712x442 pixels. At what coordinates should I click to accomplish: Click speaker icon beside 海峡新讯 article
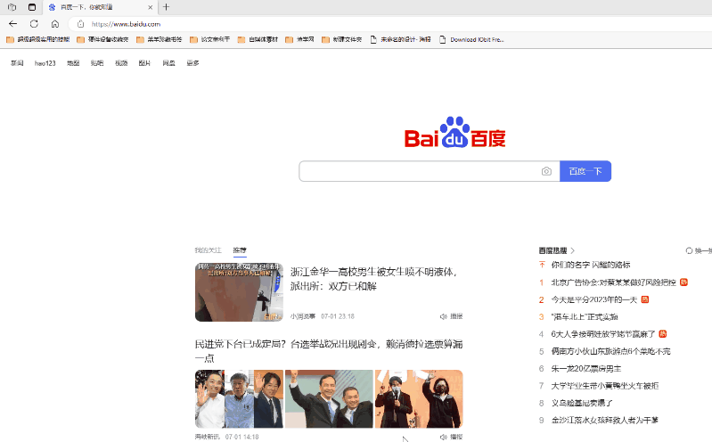point(443,437)
